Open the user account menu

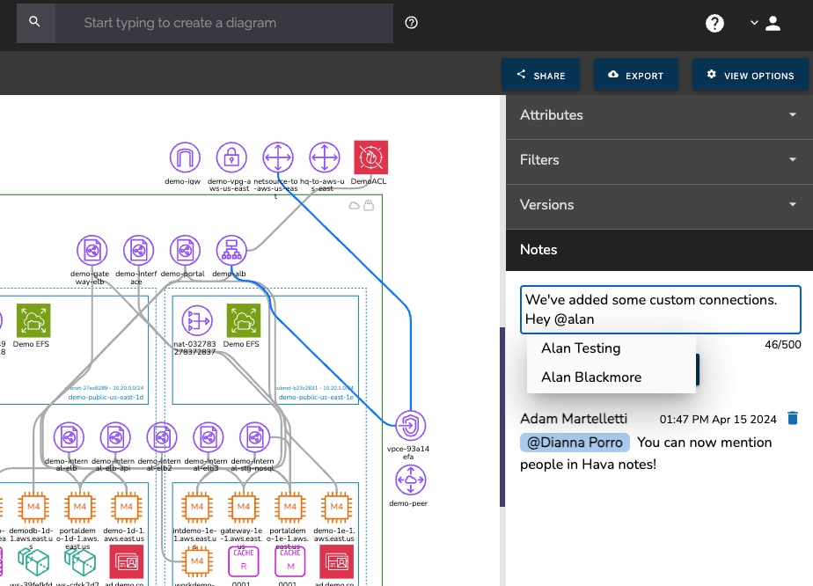click(x=765, y=23)
